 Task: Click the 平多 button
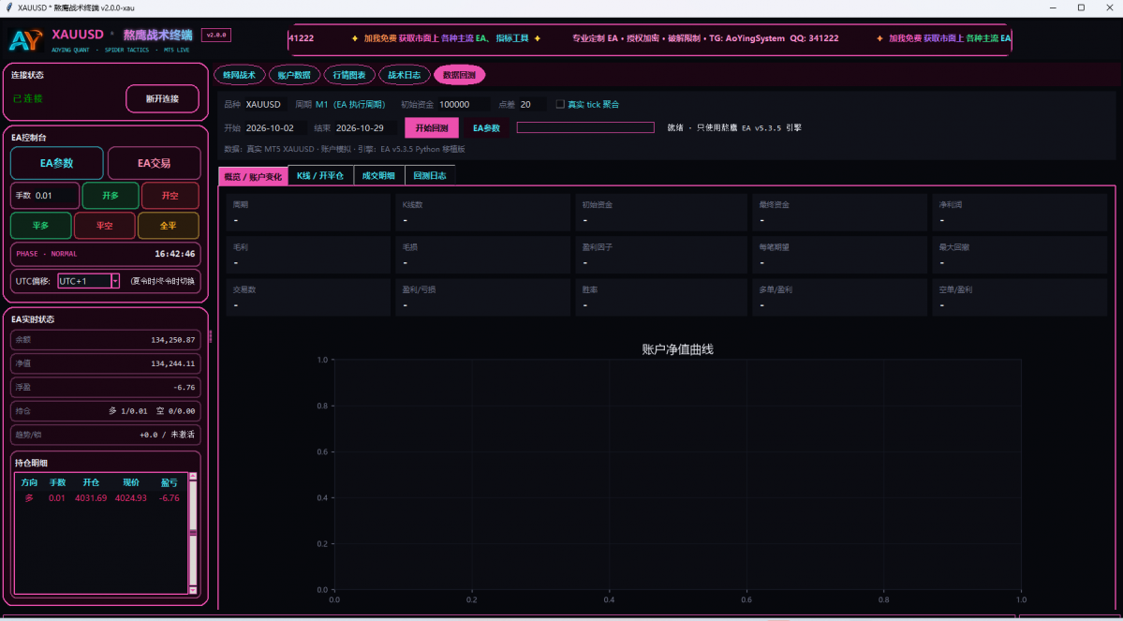pos(41,225)
